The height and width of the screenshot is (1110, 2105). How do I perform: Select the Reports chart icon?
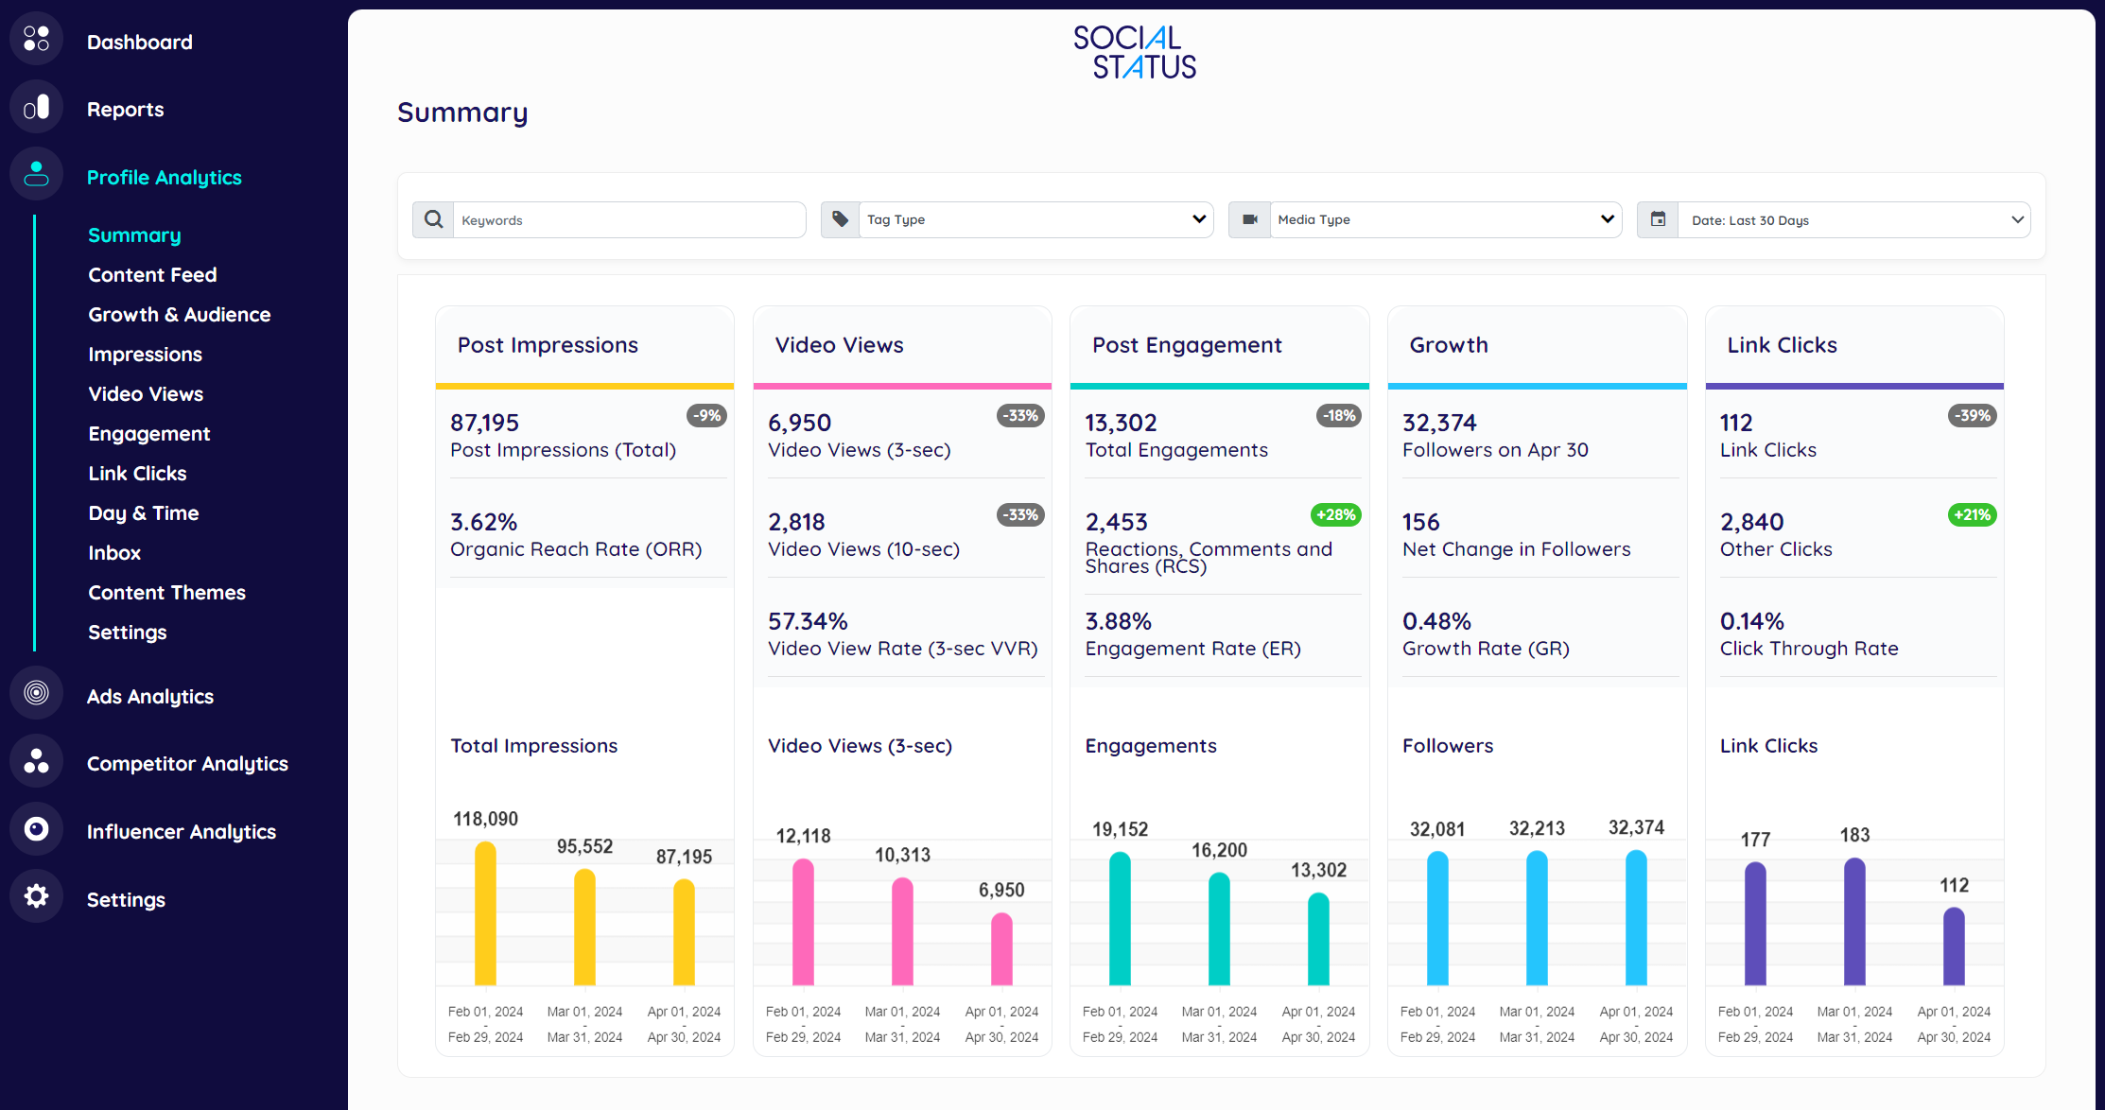pos(35,106)
